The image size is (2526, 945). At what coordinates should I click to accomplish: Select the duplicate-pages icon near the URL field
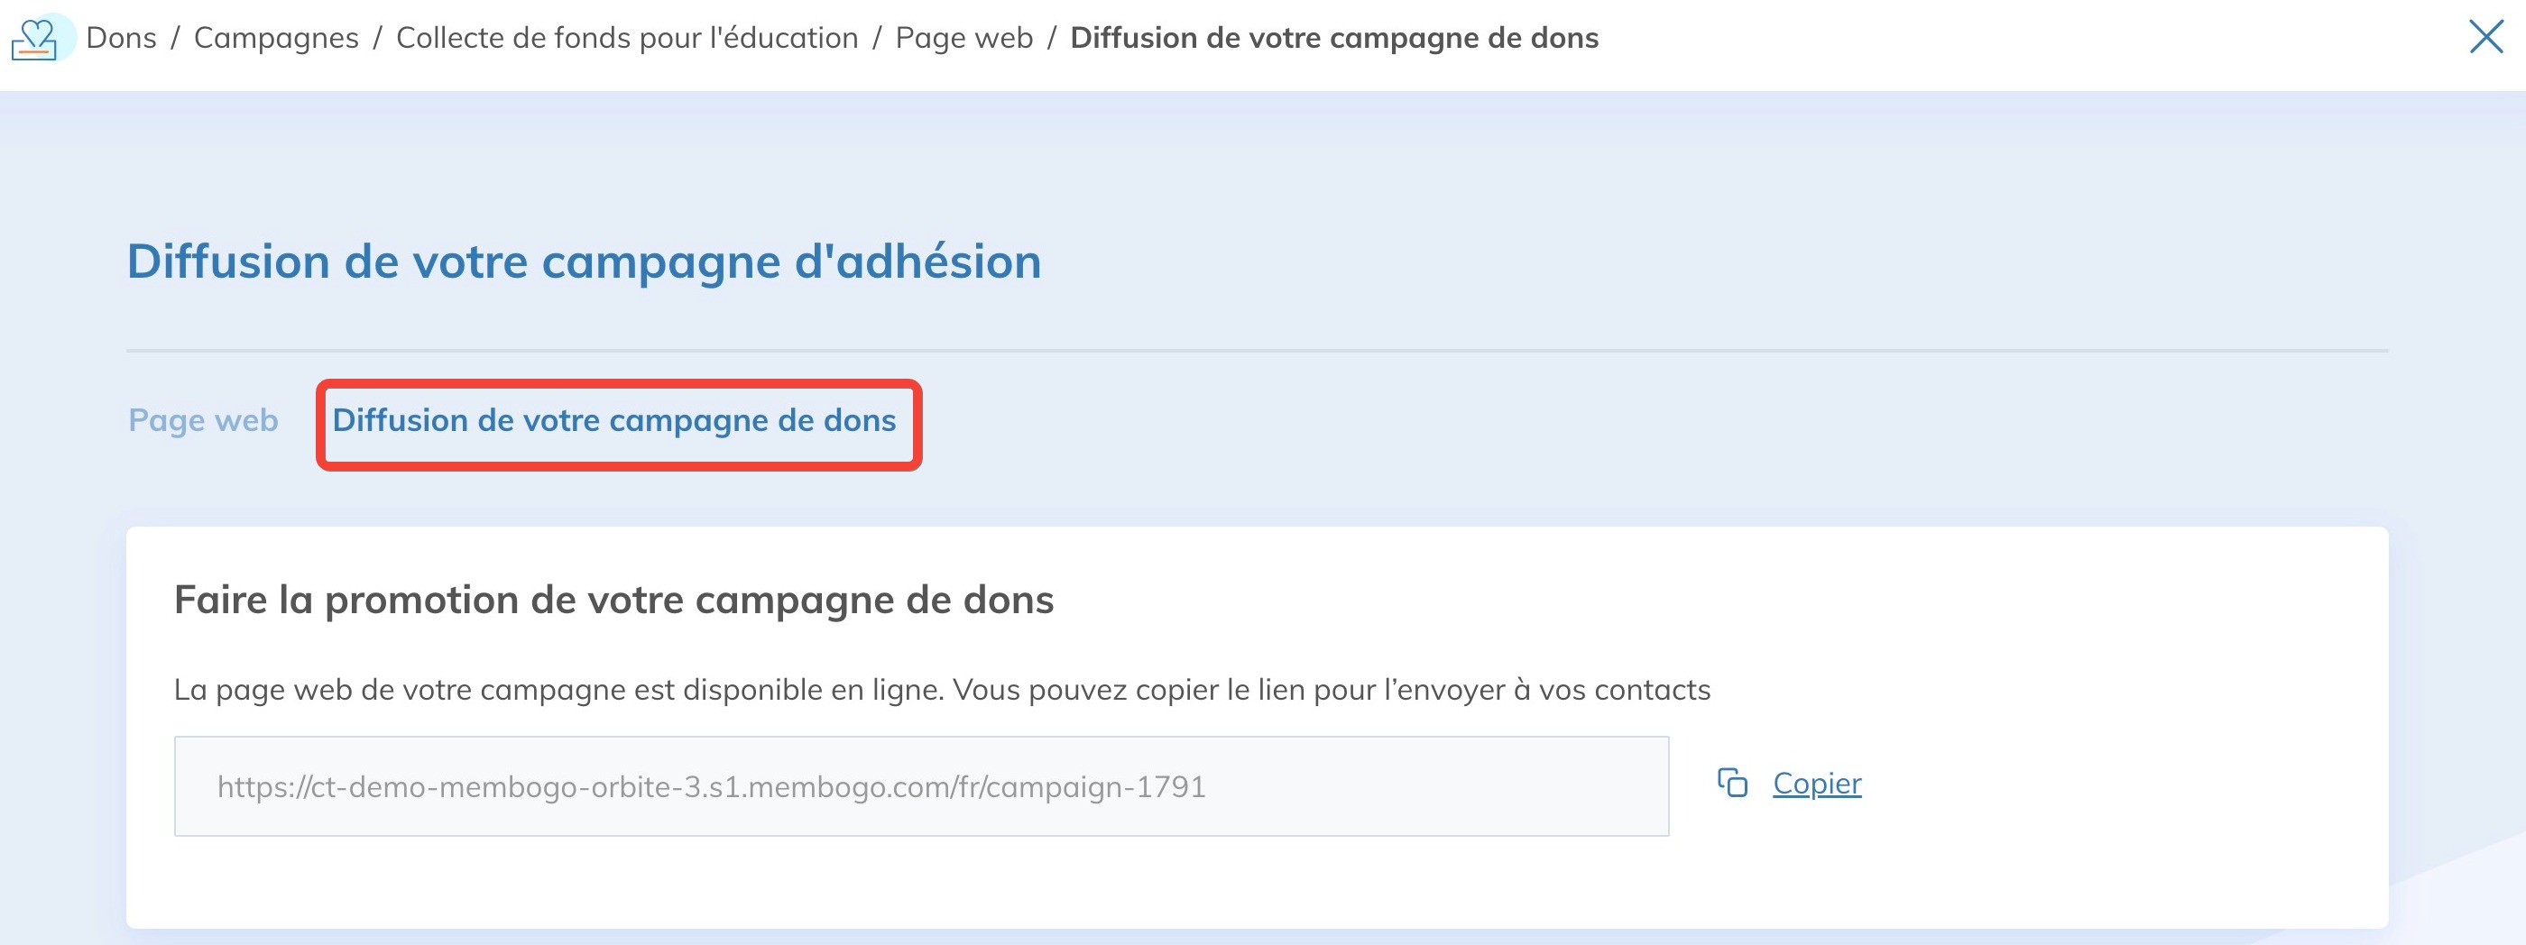[1734, 784]
